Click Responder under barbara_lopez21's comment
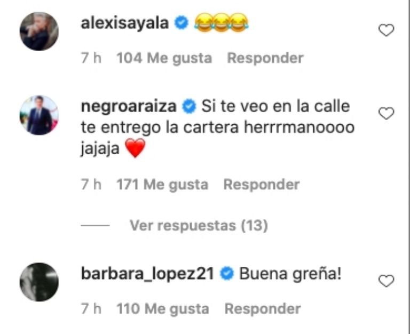Image resolution: width=410 pixels, height=334 pixels. tap(263, 308)
